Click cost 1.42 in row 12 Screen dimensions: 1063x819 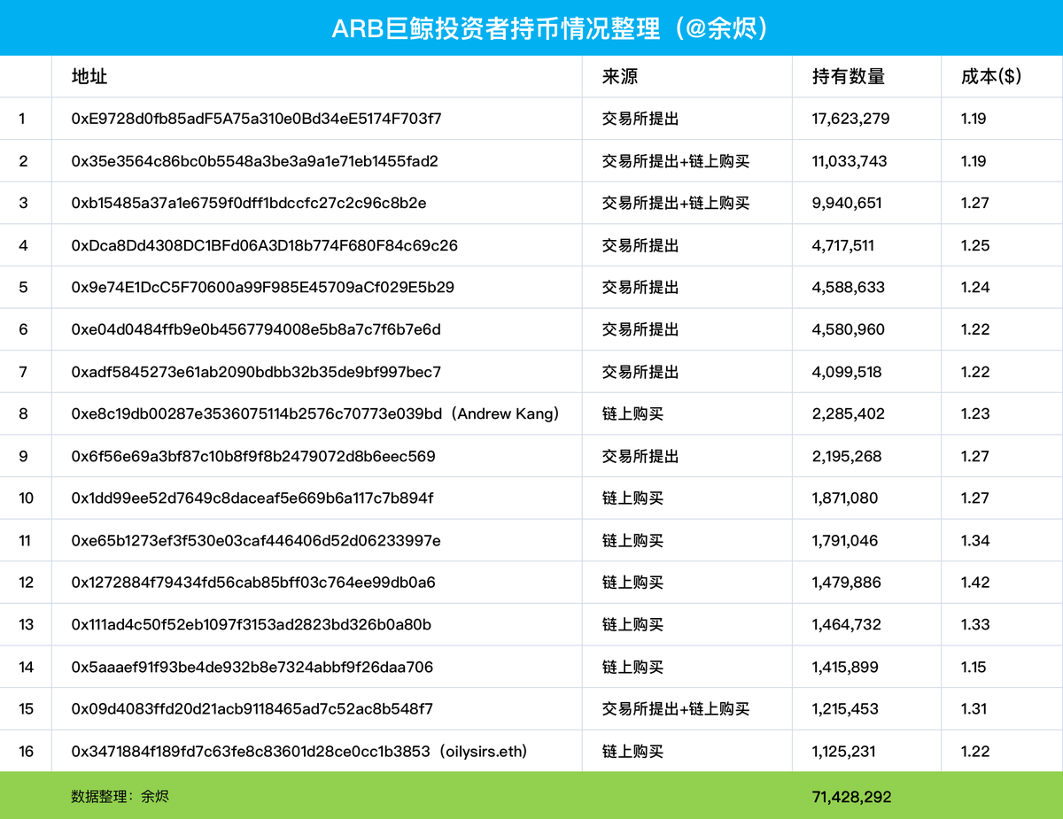975,583
